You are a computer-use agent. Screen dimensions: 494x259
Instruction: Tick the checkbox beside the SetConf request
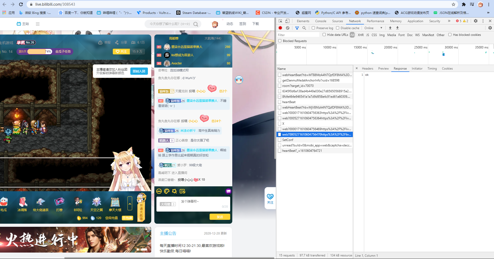click(x=280, y=140)
